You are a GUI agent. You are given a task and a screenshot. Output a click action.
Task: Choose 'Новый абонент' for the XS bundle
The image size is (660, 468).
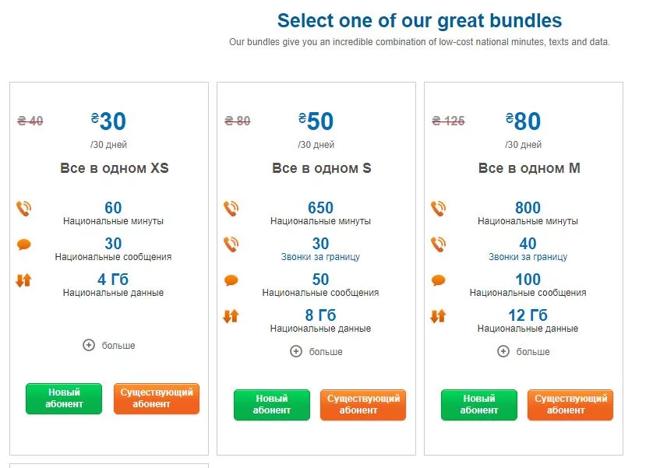(64, 399)
